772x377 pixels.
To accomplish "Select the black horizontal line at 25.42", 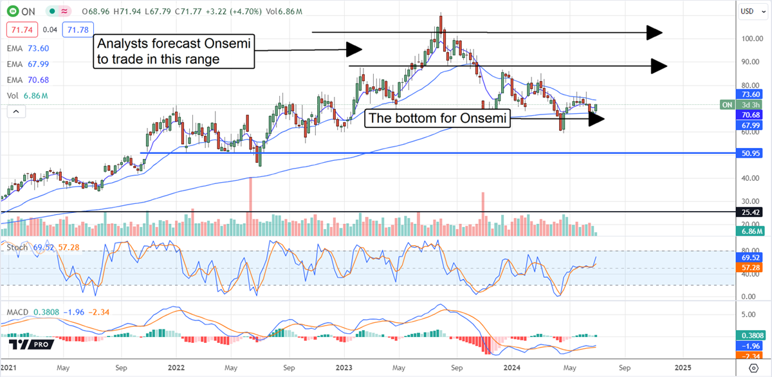I will pos(367,211).
